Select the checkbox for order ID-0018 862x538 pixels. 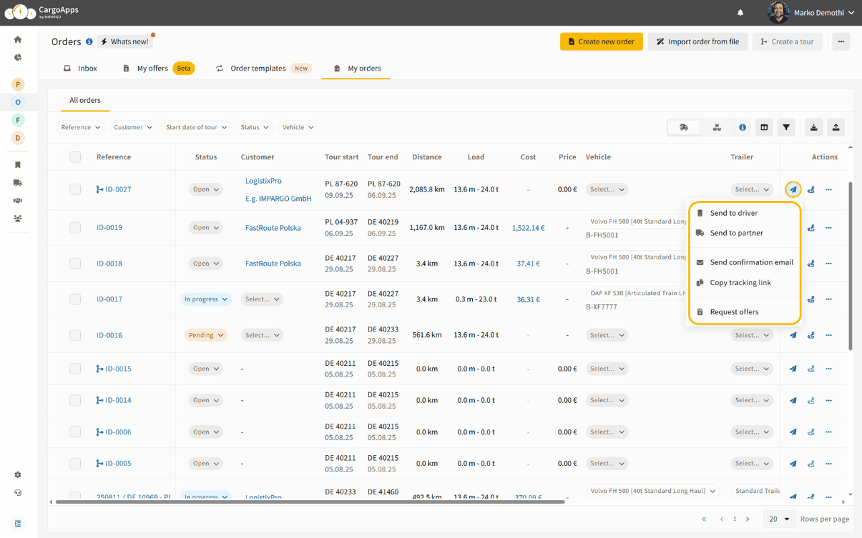(x=75, y=263)
